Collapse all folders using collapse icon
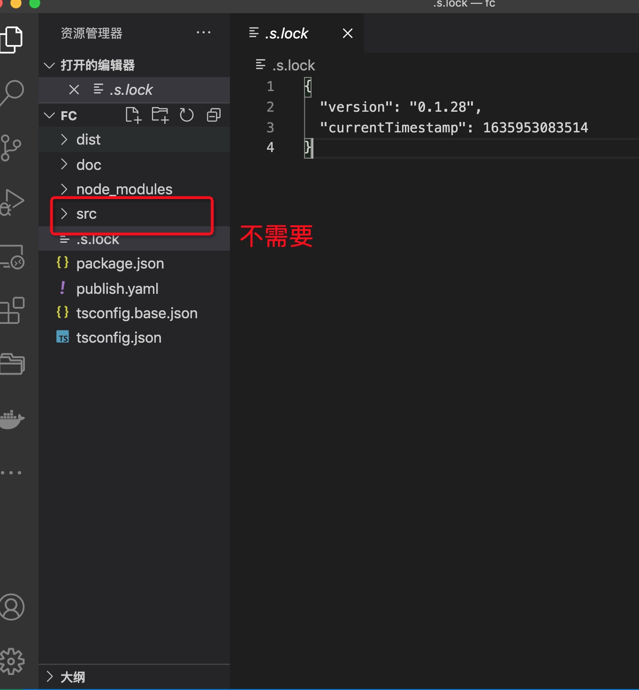 click(213, 115)
